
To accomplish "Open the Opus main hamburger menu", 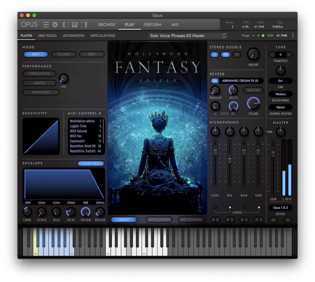I will click(46, 25).
